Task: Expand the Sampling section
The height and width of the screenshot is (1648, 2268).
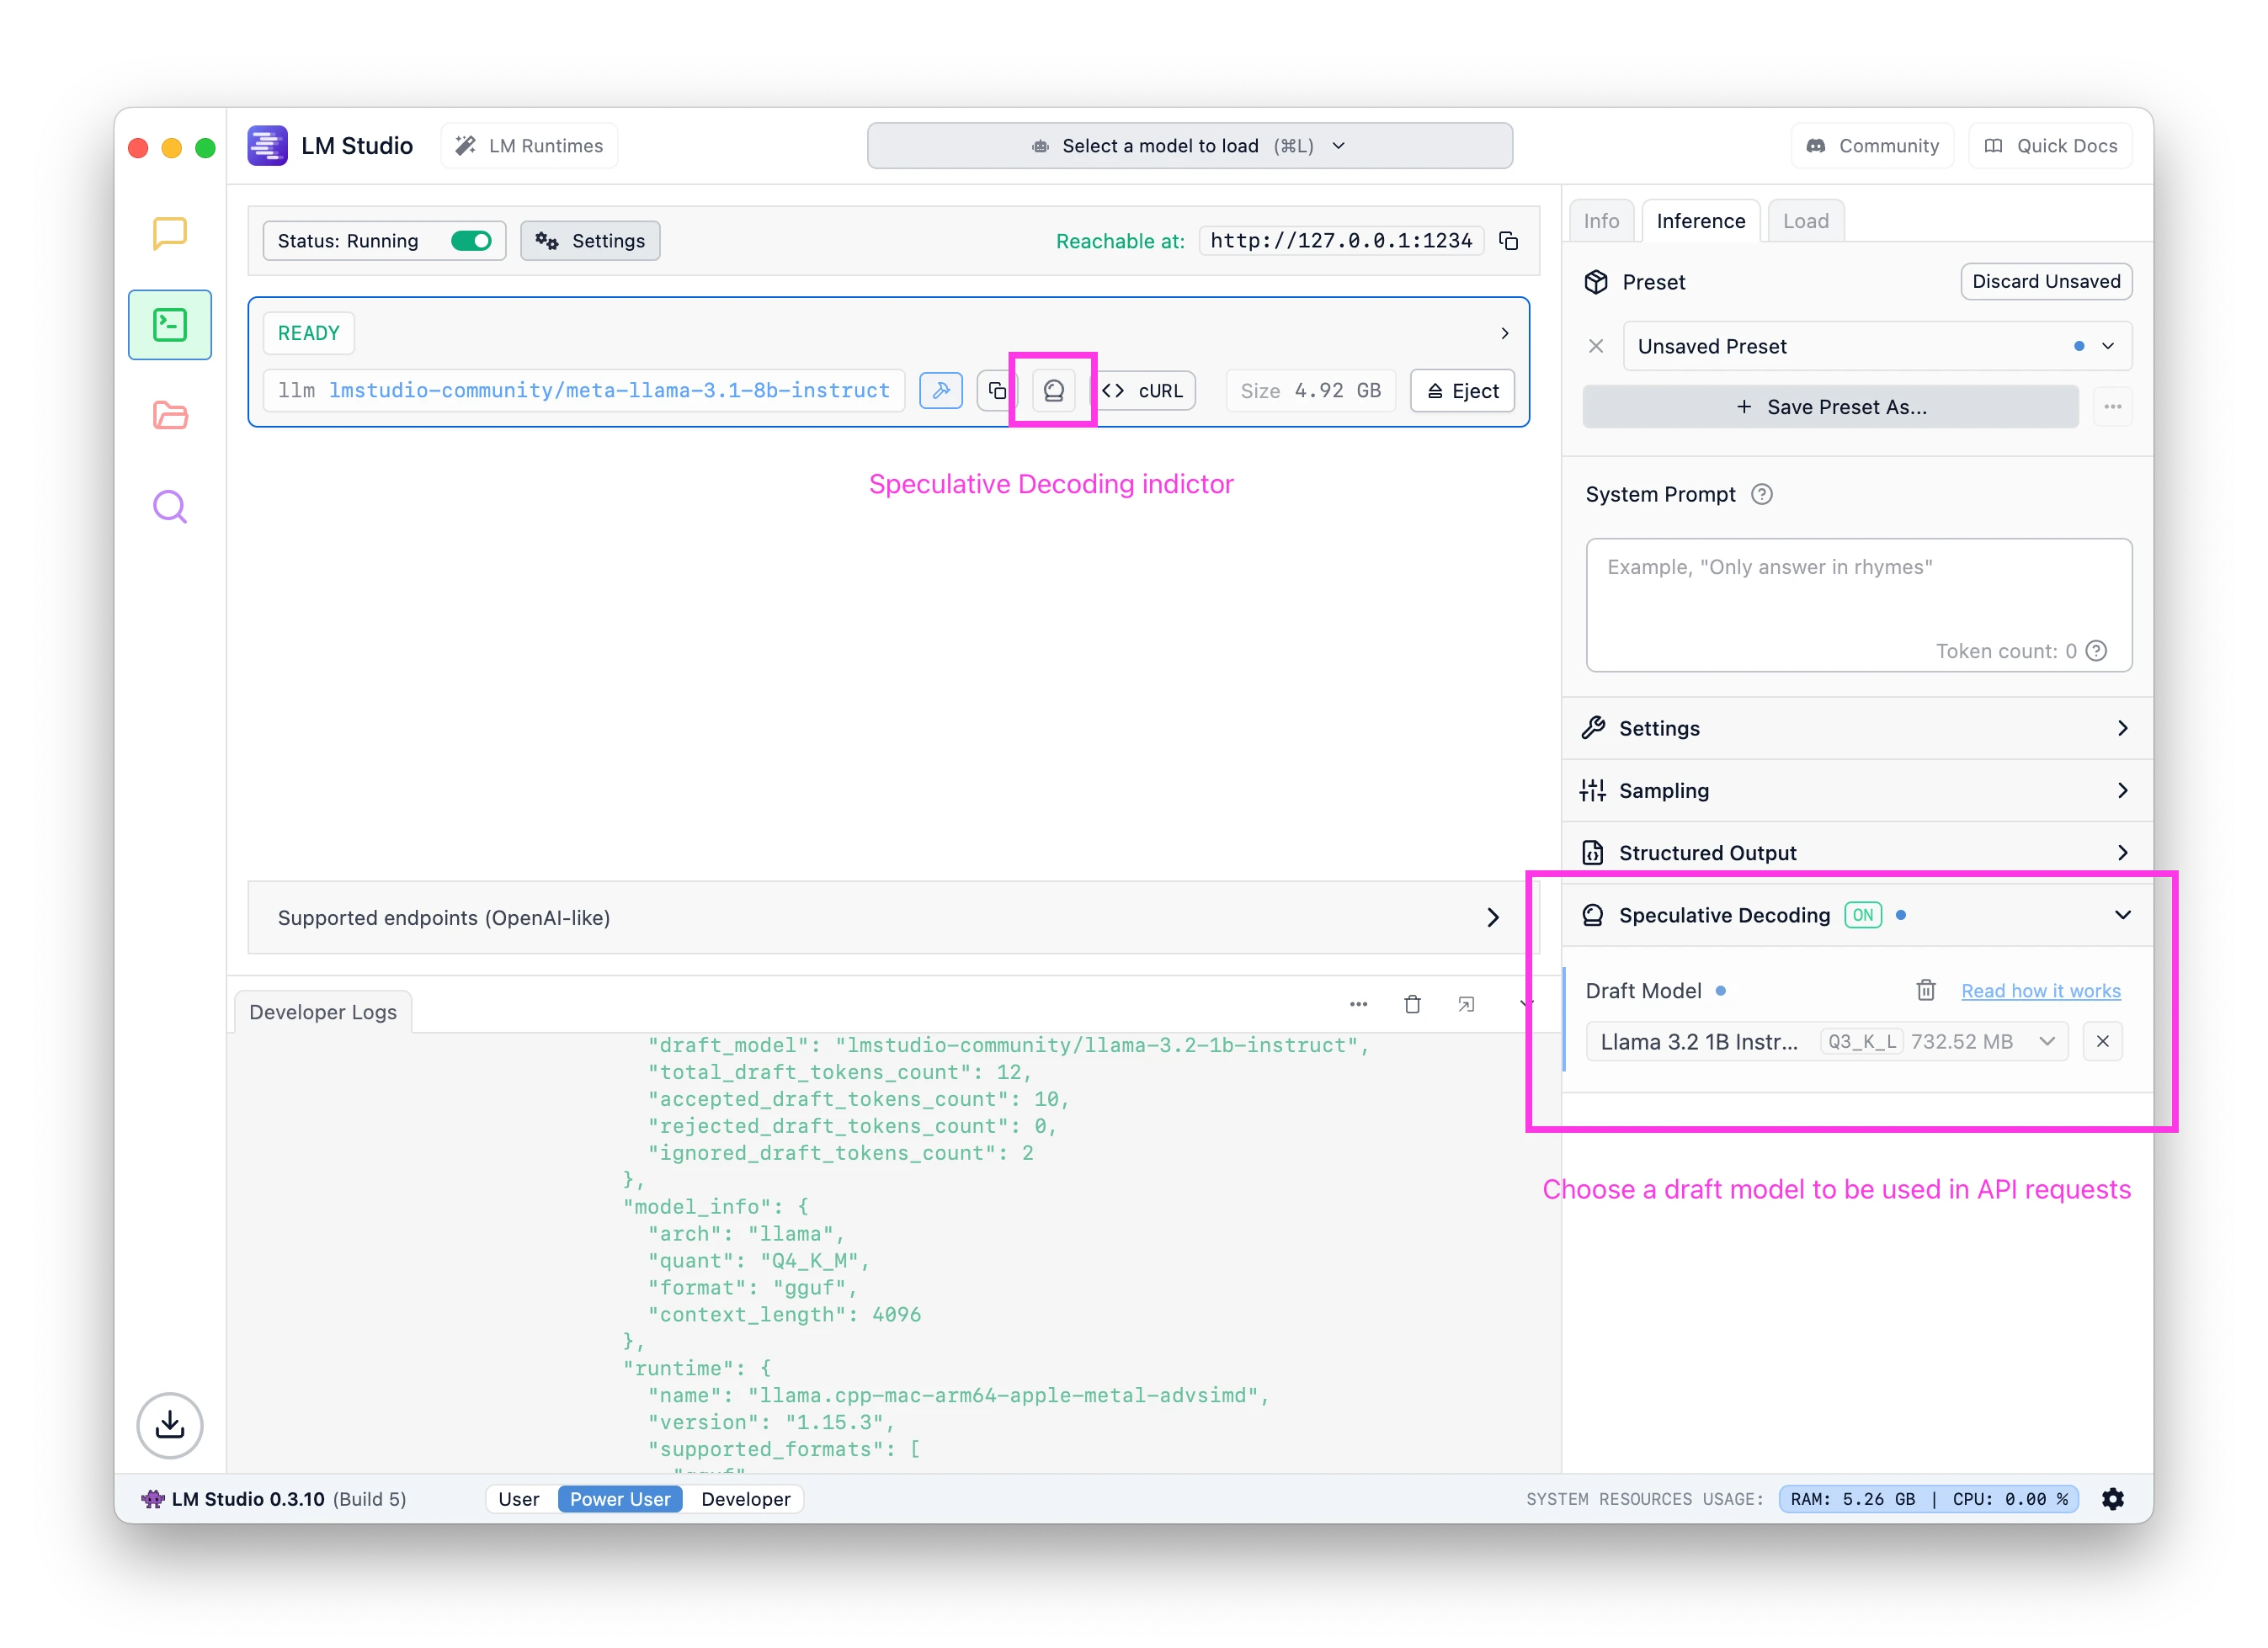Action: 1857,790
